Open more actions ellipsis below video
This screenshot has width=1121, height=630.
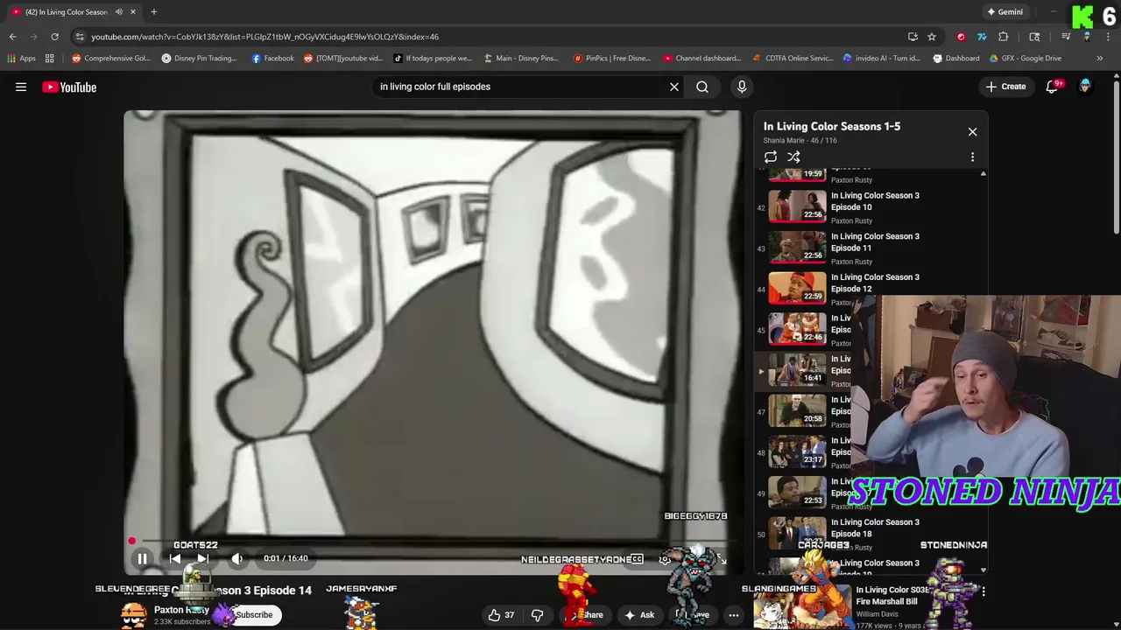pos(734,615)
